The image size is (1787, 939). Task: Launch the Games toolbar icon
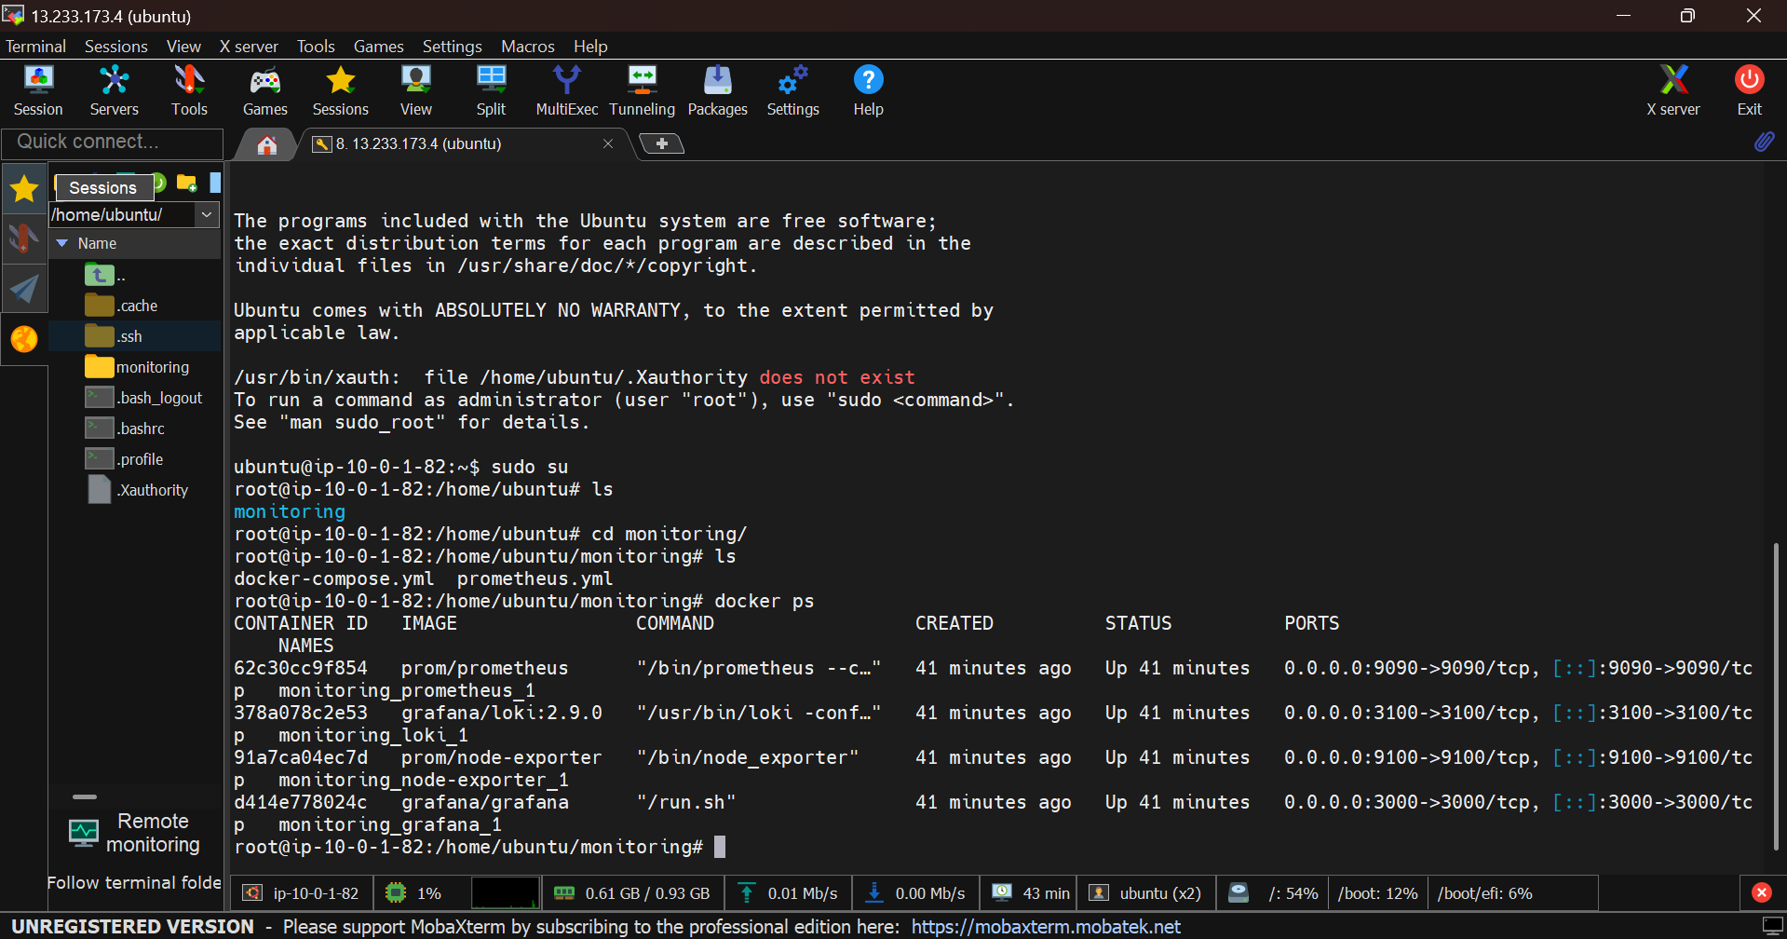(264, 90)
